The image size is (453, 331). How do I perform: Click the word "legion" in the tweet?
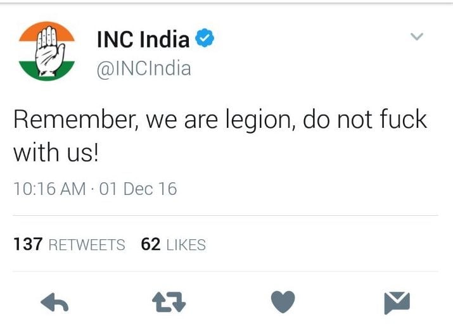(x=258, y=120)
